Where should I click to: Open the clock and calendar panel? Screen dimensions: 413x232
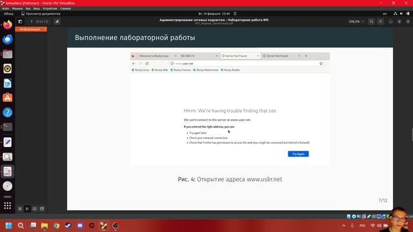(x=214, y=14)
